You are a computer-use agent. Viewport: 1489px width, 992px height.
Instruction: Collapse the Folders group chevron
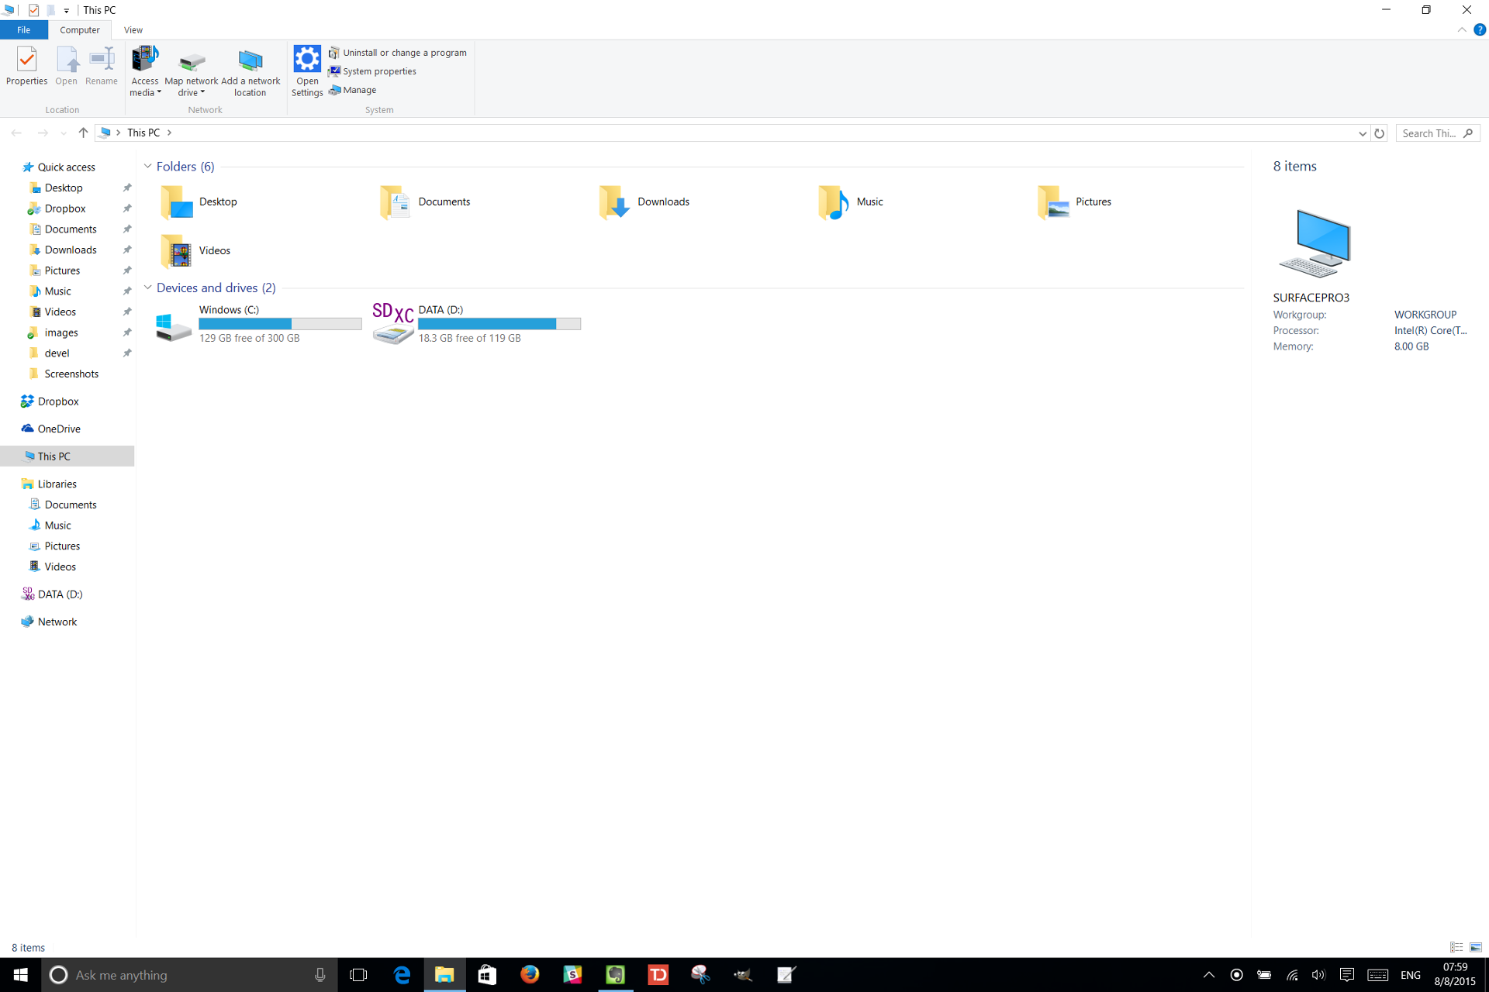[x=148, y=167]
